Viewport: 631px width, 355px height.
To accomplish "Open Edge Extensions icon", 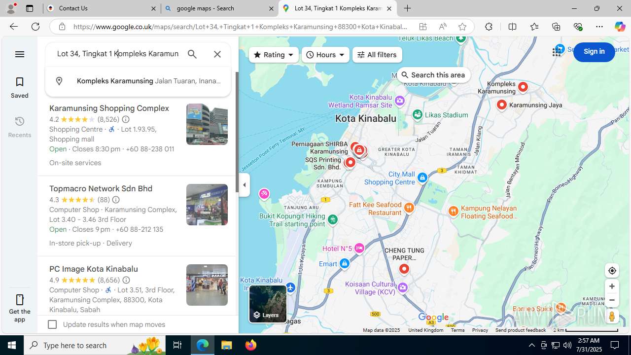I will pos(489,27).
